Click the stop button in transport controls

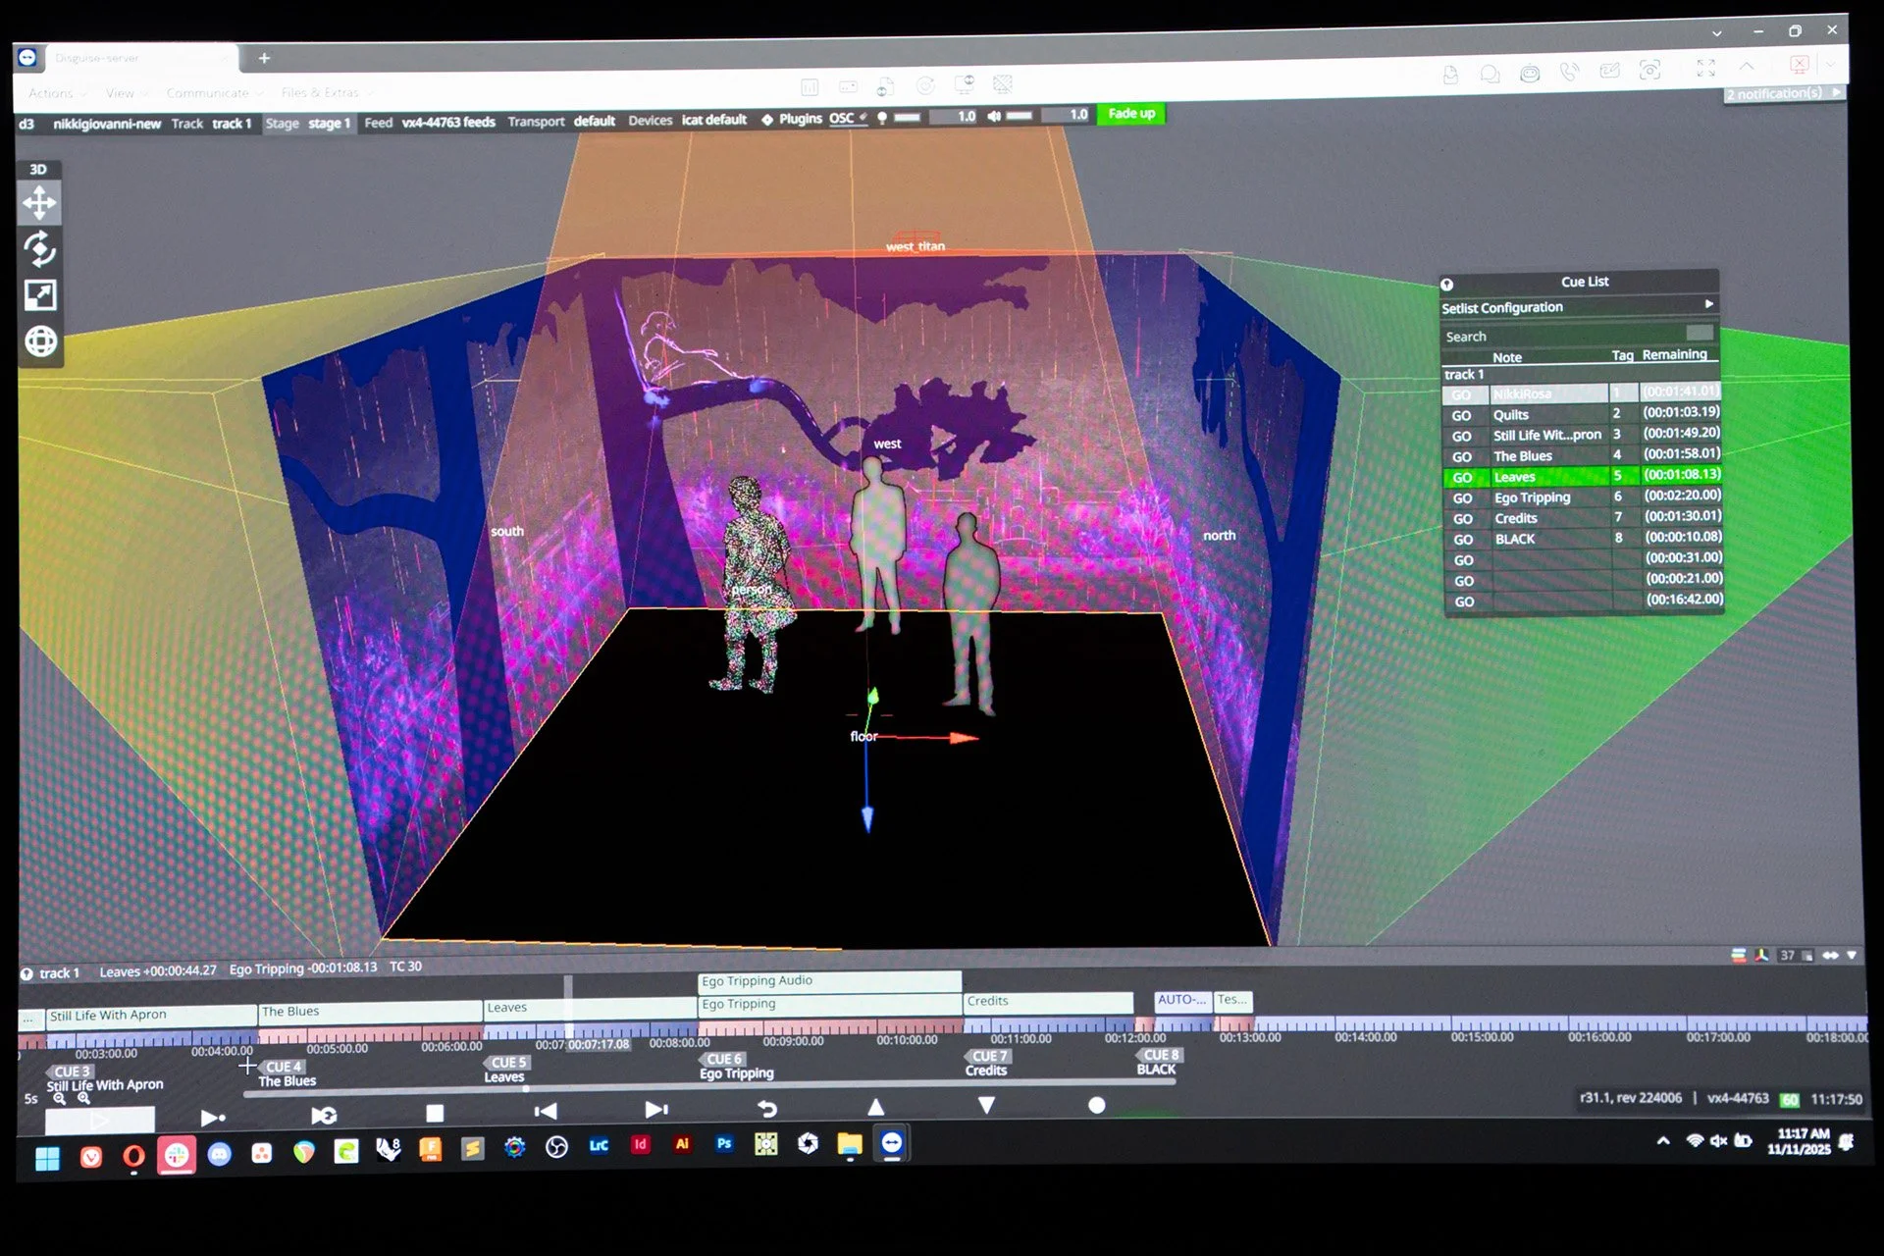click(435, 1113)
